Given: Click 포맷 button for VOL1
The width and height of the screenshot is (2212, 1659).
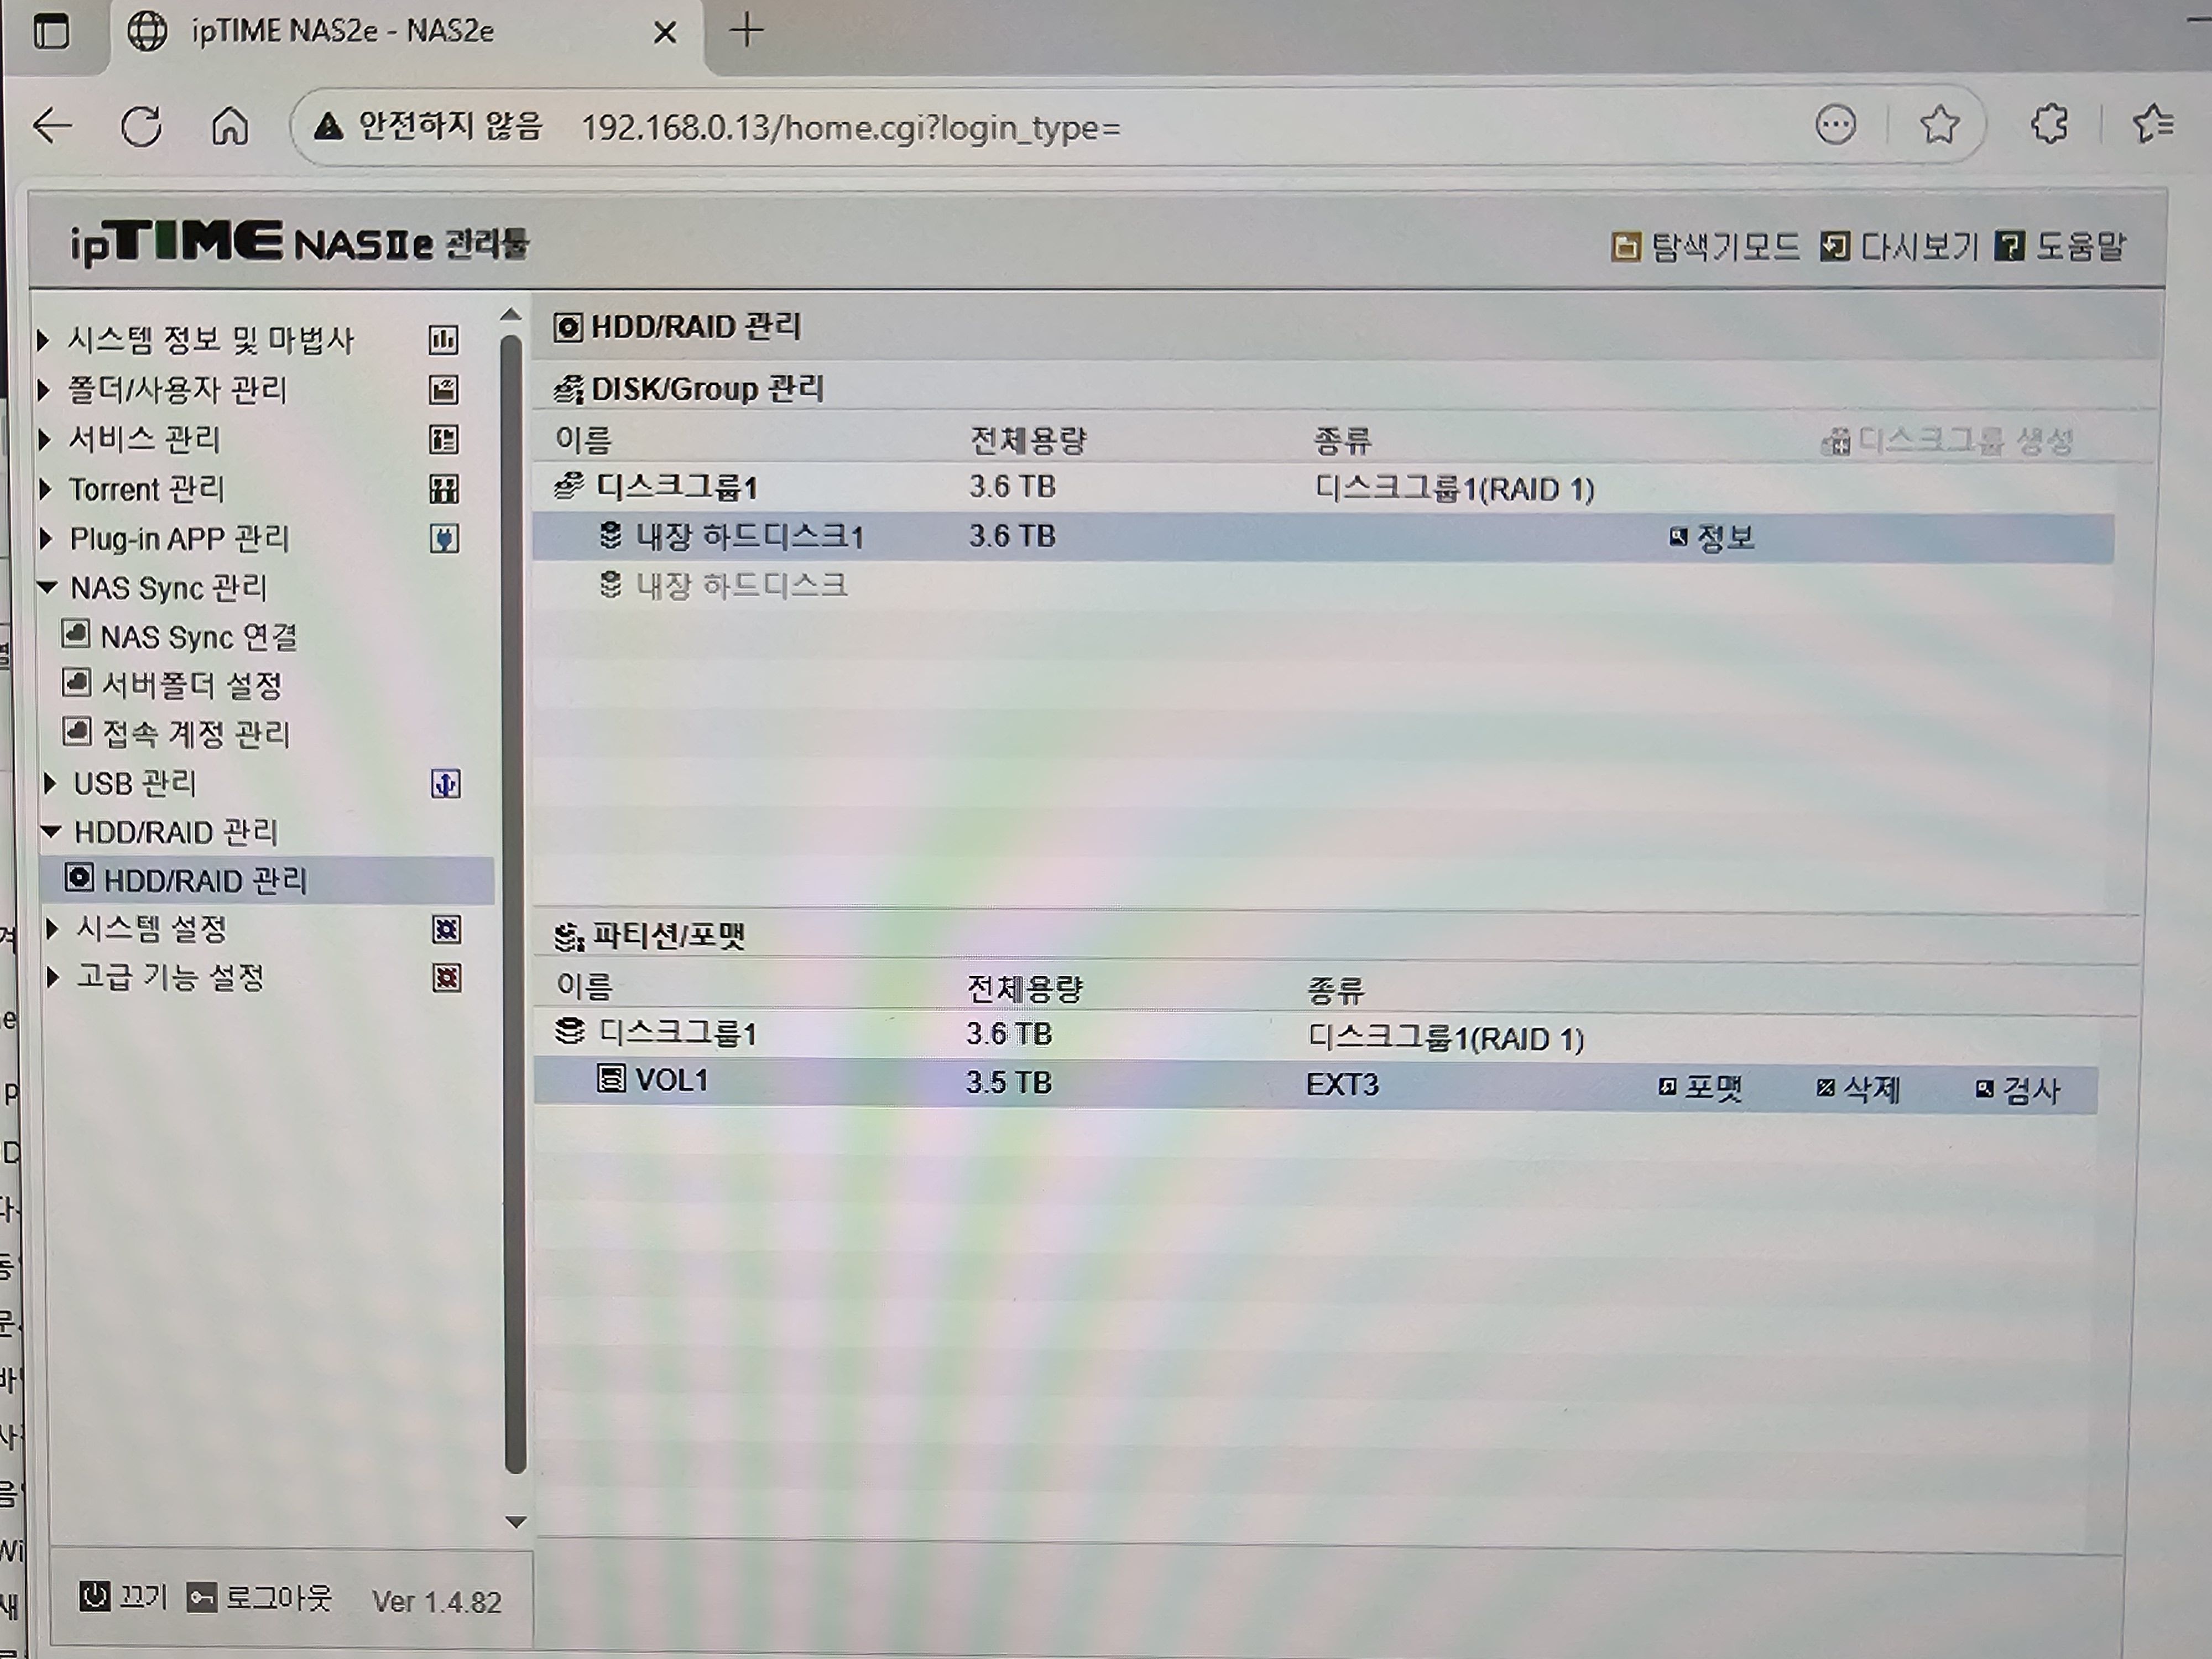Looking at the screenshot, I should [x=1700, y=1088].
